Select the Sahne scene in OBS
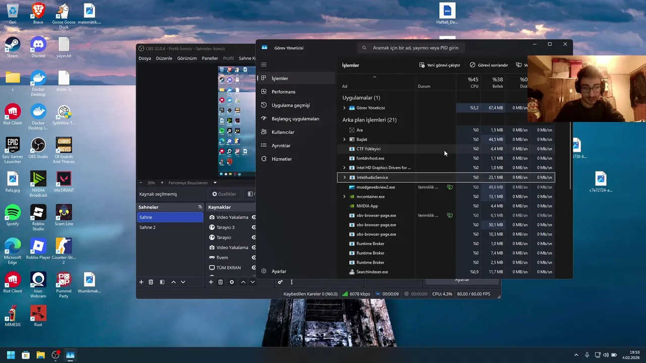Image resolution: width=646 pixels, height=363 pixels. click(x=170, y=217)
